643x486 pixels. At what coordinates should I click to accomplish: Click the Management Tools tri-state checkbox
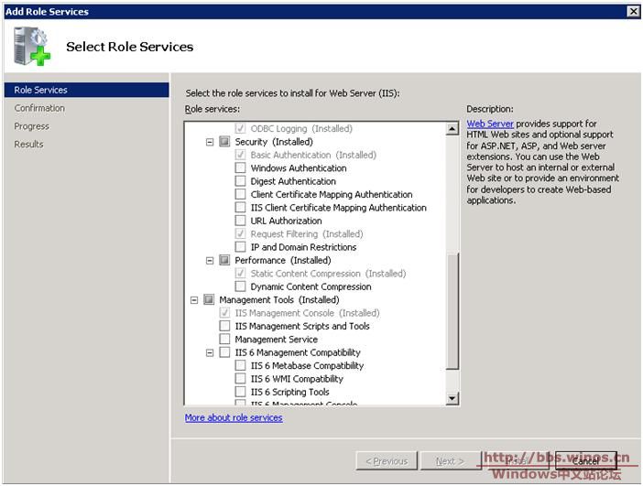click(x=209, y=299)
